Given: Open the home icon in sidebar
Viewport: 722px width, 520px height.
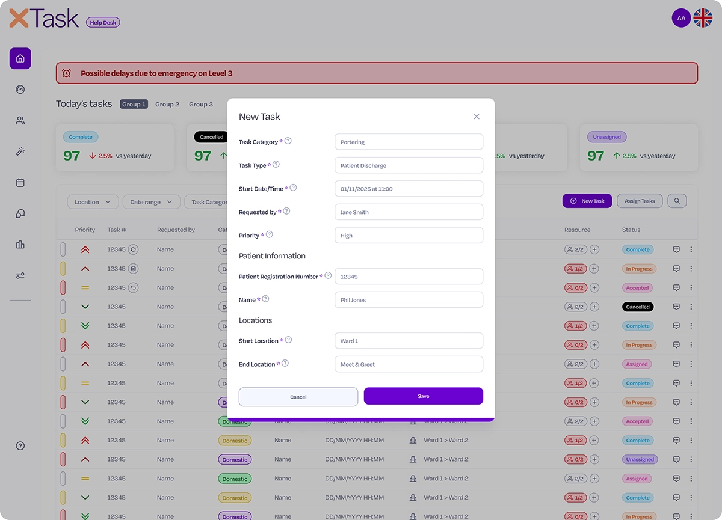Looking at the screenshot, I should [x=20, y=58].
